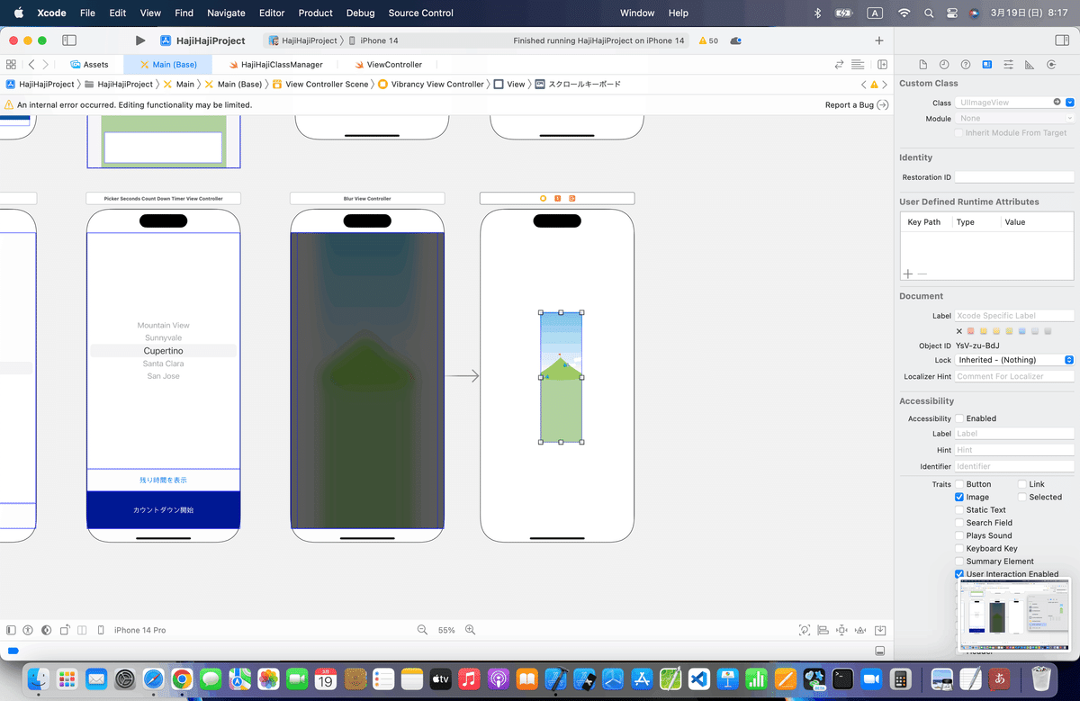This screenshot has height=701, width=1080.
Task: Toggle the Summary Element trait
Action: [x=959, y=562]
